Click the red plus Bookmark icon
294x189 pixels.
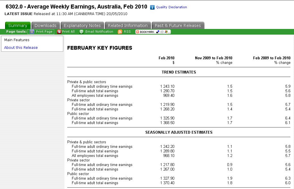coord(137,32)
